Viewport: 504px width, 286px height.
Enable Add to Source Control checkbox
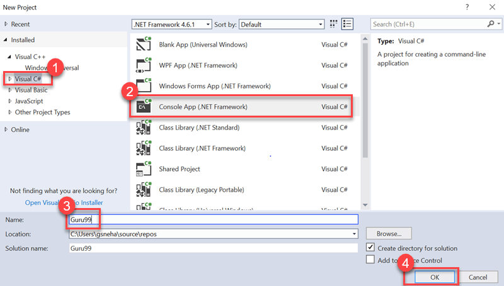click(370, 260)
